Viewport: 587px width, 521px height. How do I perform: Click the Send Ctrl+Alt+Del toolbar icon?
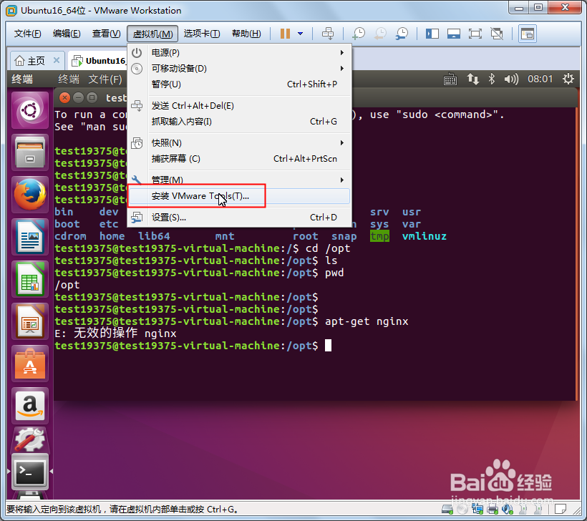[328, 34]
